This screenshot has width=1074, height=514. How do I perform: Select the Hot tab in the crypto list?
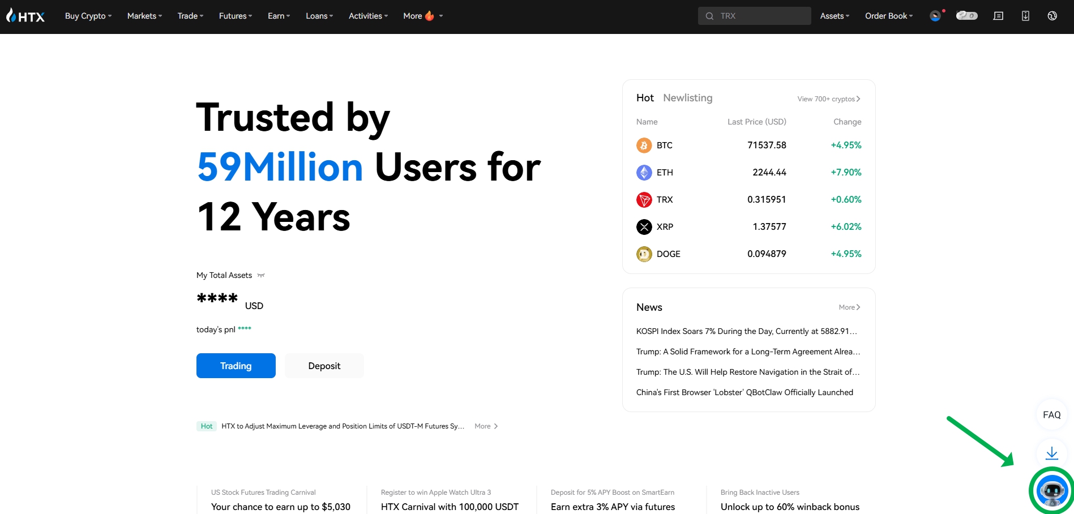(645, 98)
